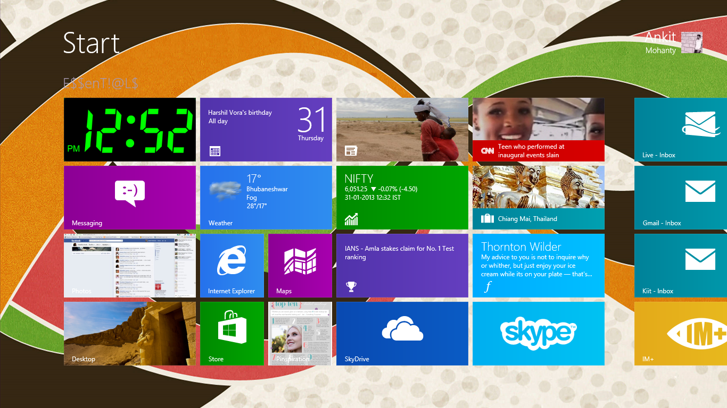The image size is (727, 408).
Task: Click the Sports trophy icon
Action: pos(351,287)
